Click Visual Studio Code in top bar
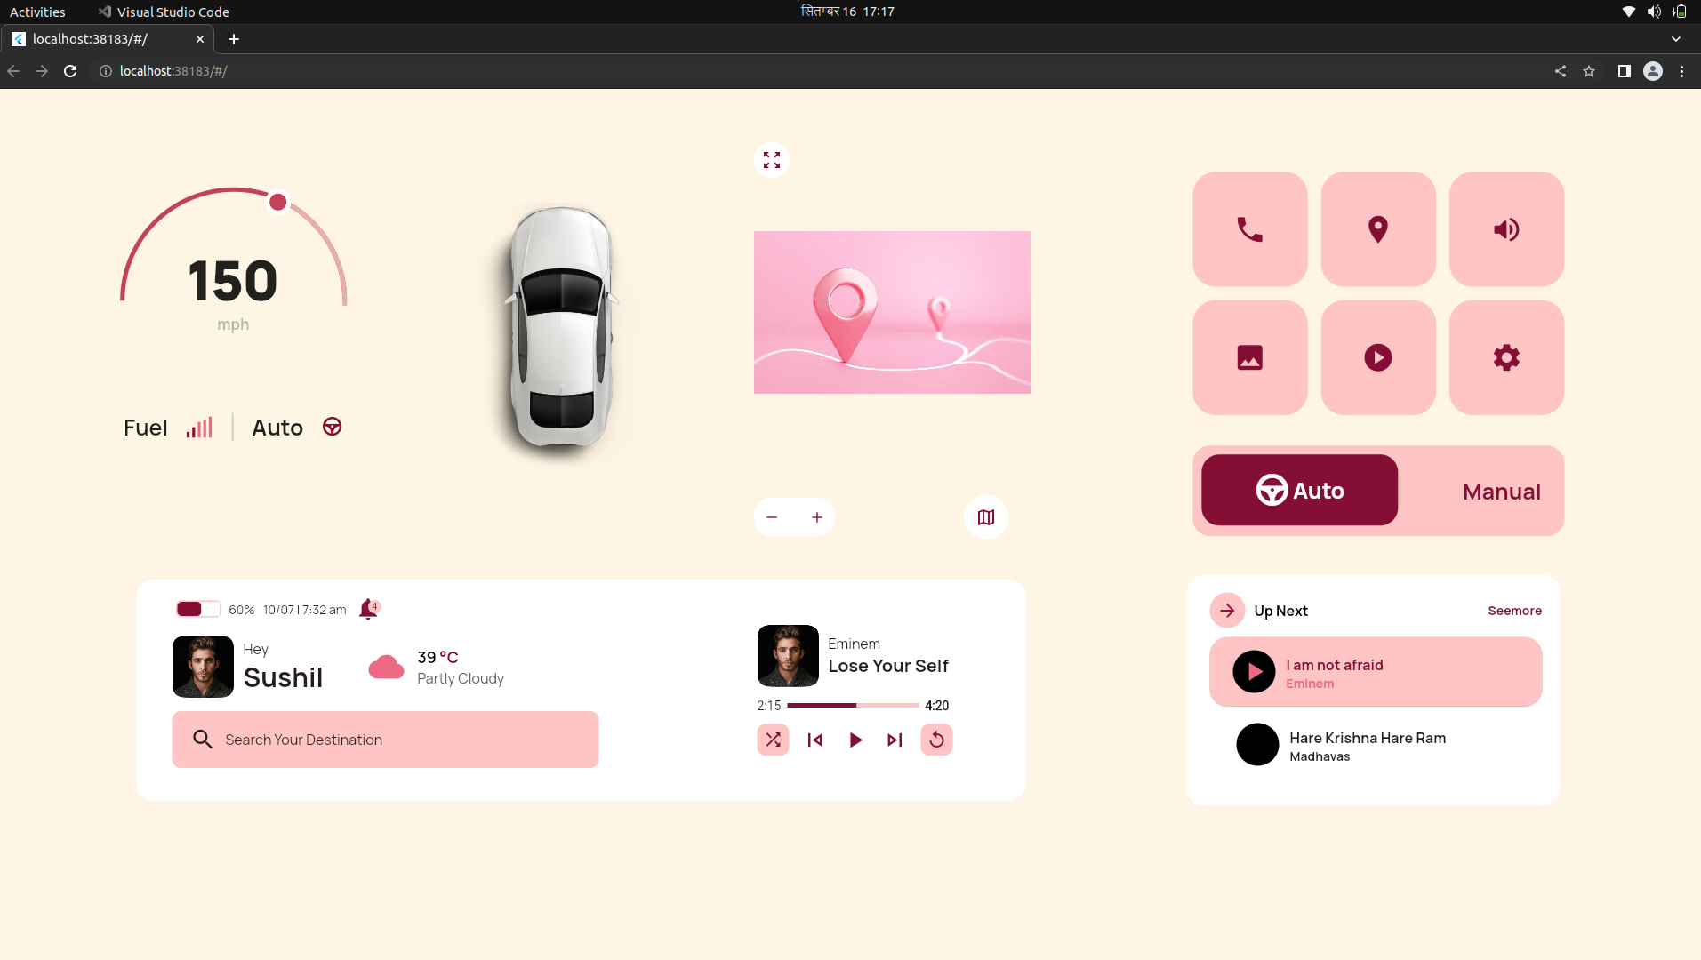The width and height of the screenshot is (1701, 960). tap(164, 12)
